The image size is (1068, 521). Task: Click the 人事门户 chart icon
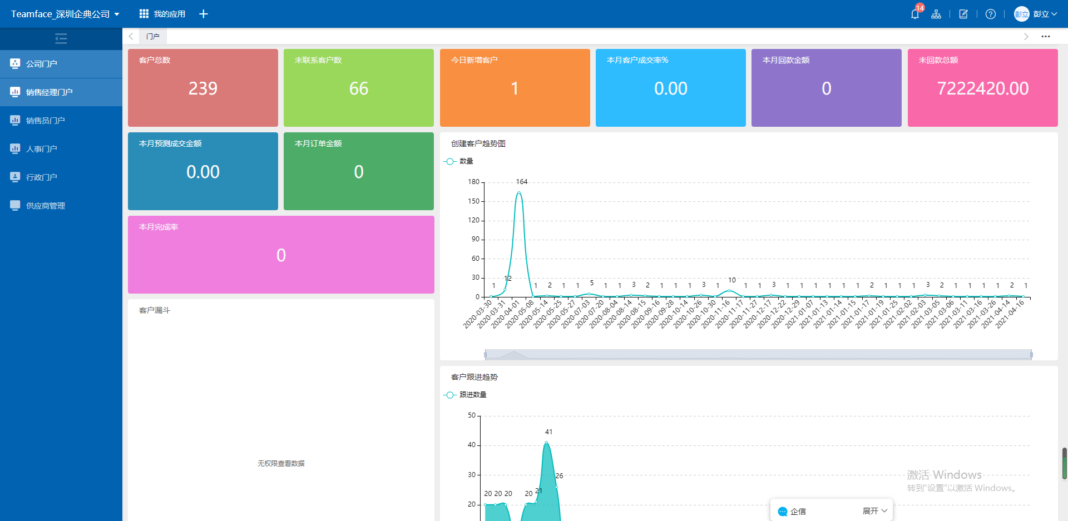click(x=15, y=148)
